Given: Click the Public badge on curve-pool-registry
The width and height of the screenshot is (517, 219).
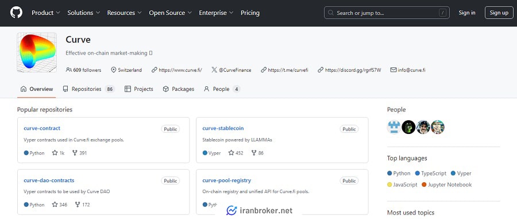Looking at the screenshot, I should point(349,180).
